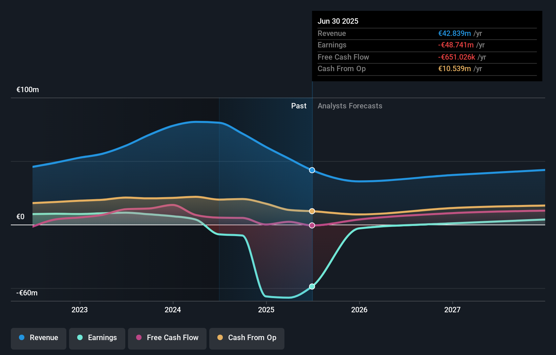
Task: Toggle the Revenue series visibility
Action: pyautogui.click(x=38, y=338)
